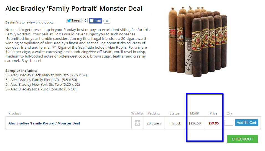265x151 pixels.
Task: Click the struck-through MSRP $136.50
Action: pos(195,123)
